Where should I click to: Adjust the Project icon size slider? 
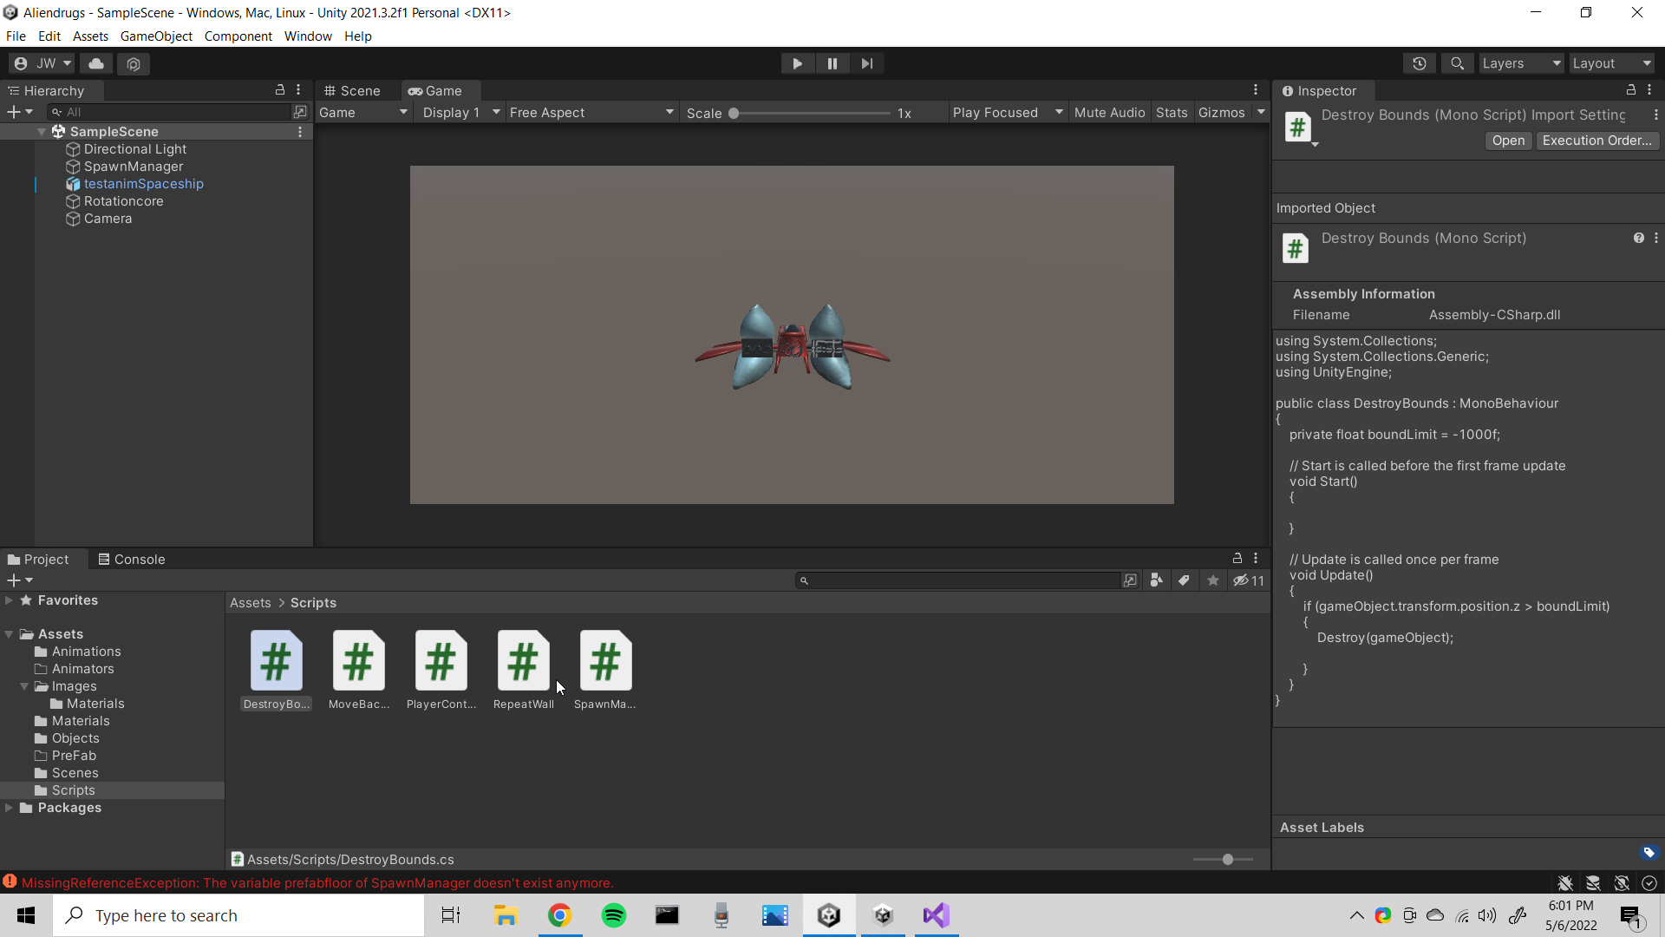coord(1223,860)
